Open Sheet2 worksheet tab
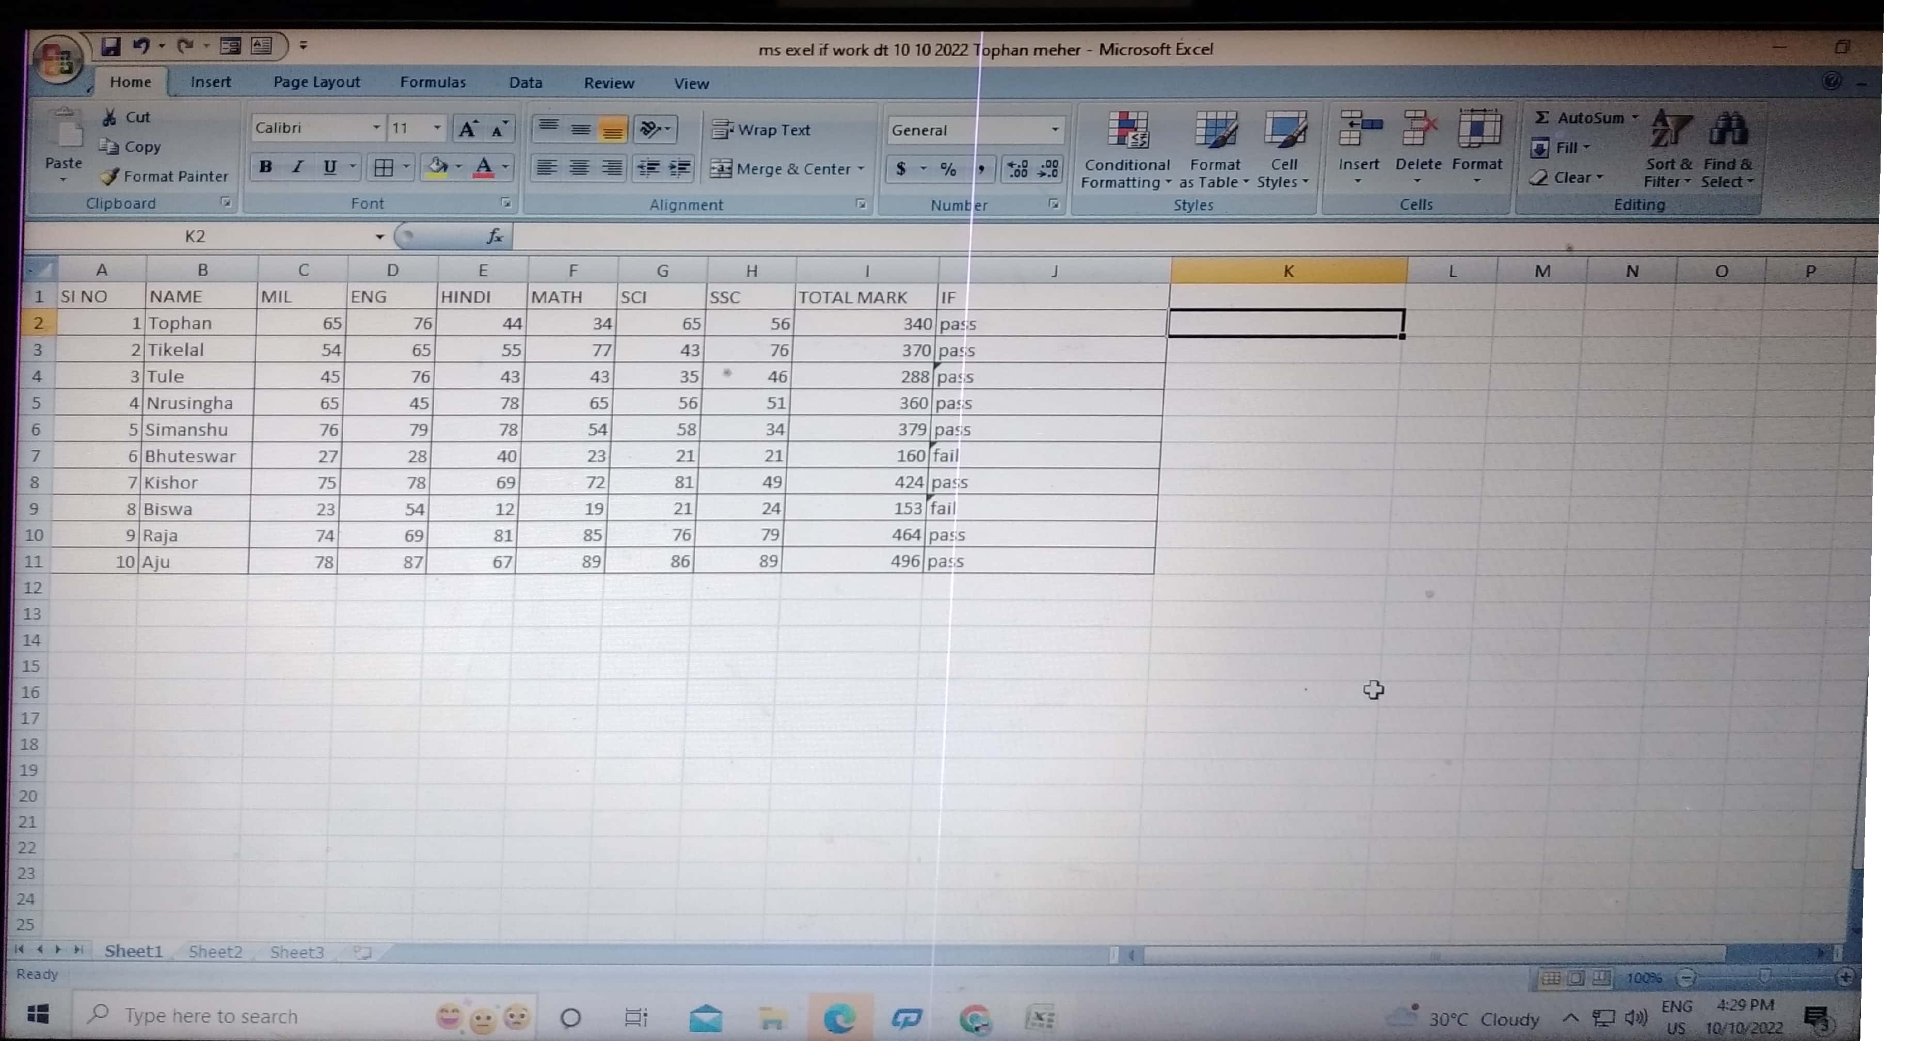The image size is (1910, 1041). (x=215, y=951)
